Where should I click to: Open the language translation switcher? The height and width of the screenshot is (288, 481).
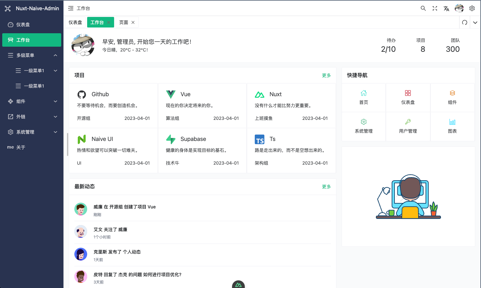point(446,9)
